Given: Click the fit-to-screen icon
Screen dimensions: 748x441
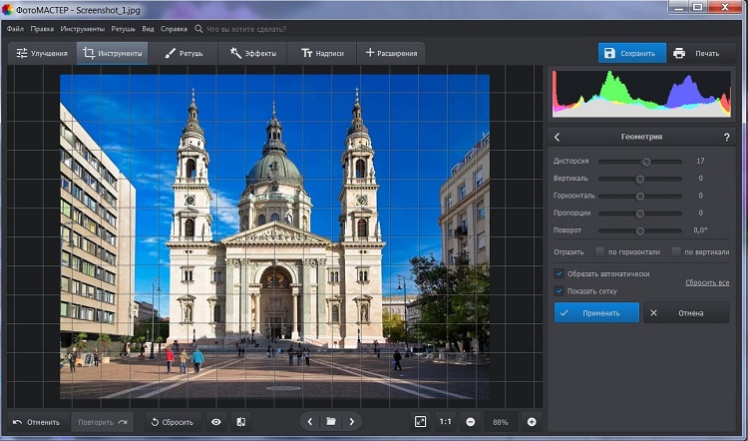Looking at the screenshot, I should (x=420, y=422).
